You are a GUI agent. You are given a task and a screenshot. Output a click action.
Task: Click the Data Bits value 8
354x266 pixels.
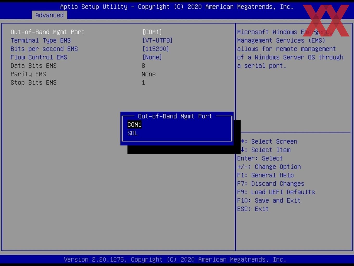tap(143, 66)
